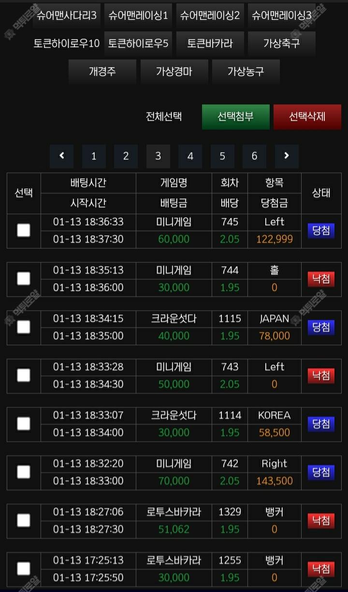Toggle checkbox for round 742 Right bet
This screenshot has width=348, height=592.
coord(24,472)
